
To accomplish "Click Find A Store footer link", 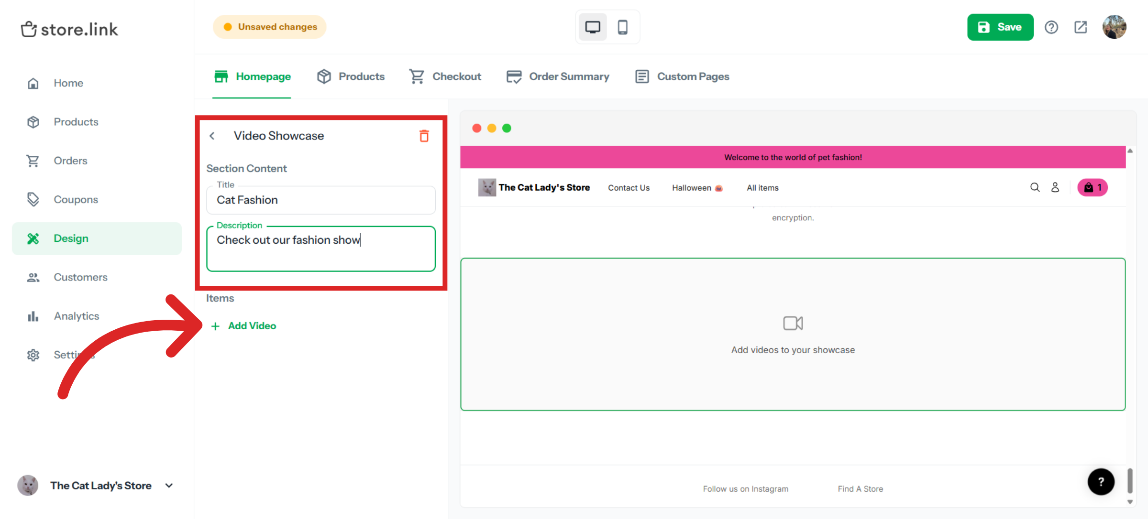I will click(860, 489).
